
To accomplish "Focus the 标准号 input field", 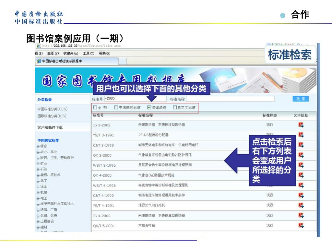I will point(136,99).
